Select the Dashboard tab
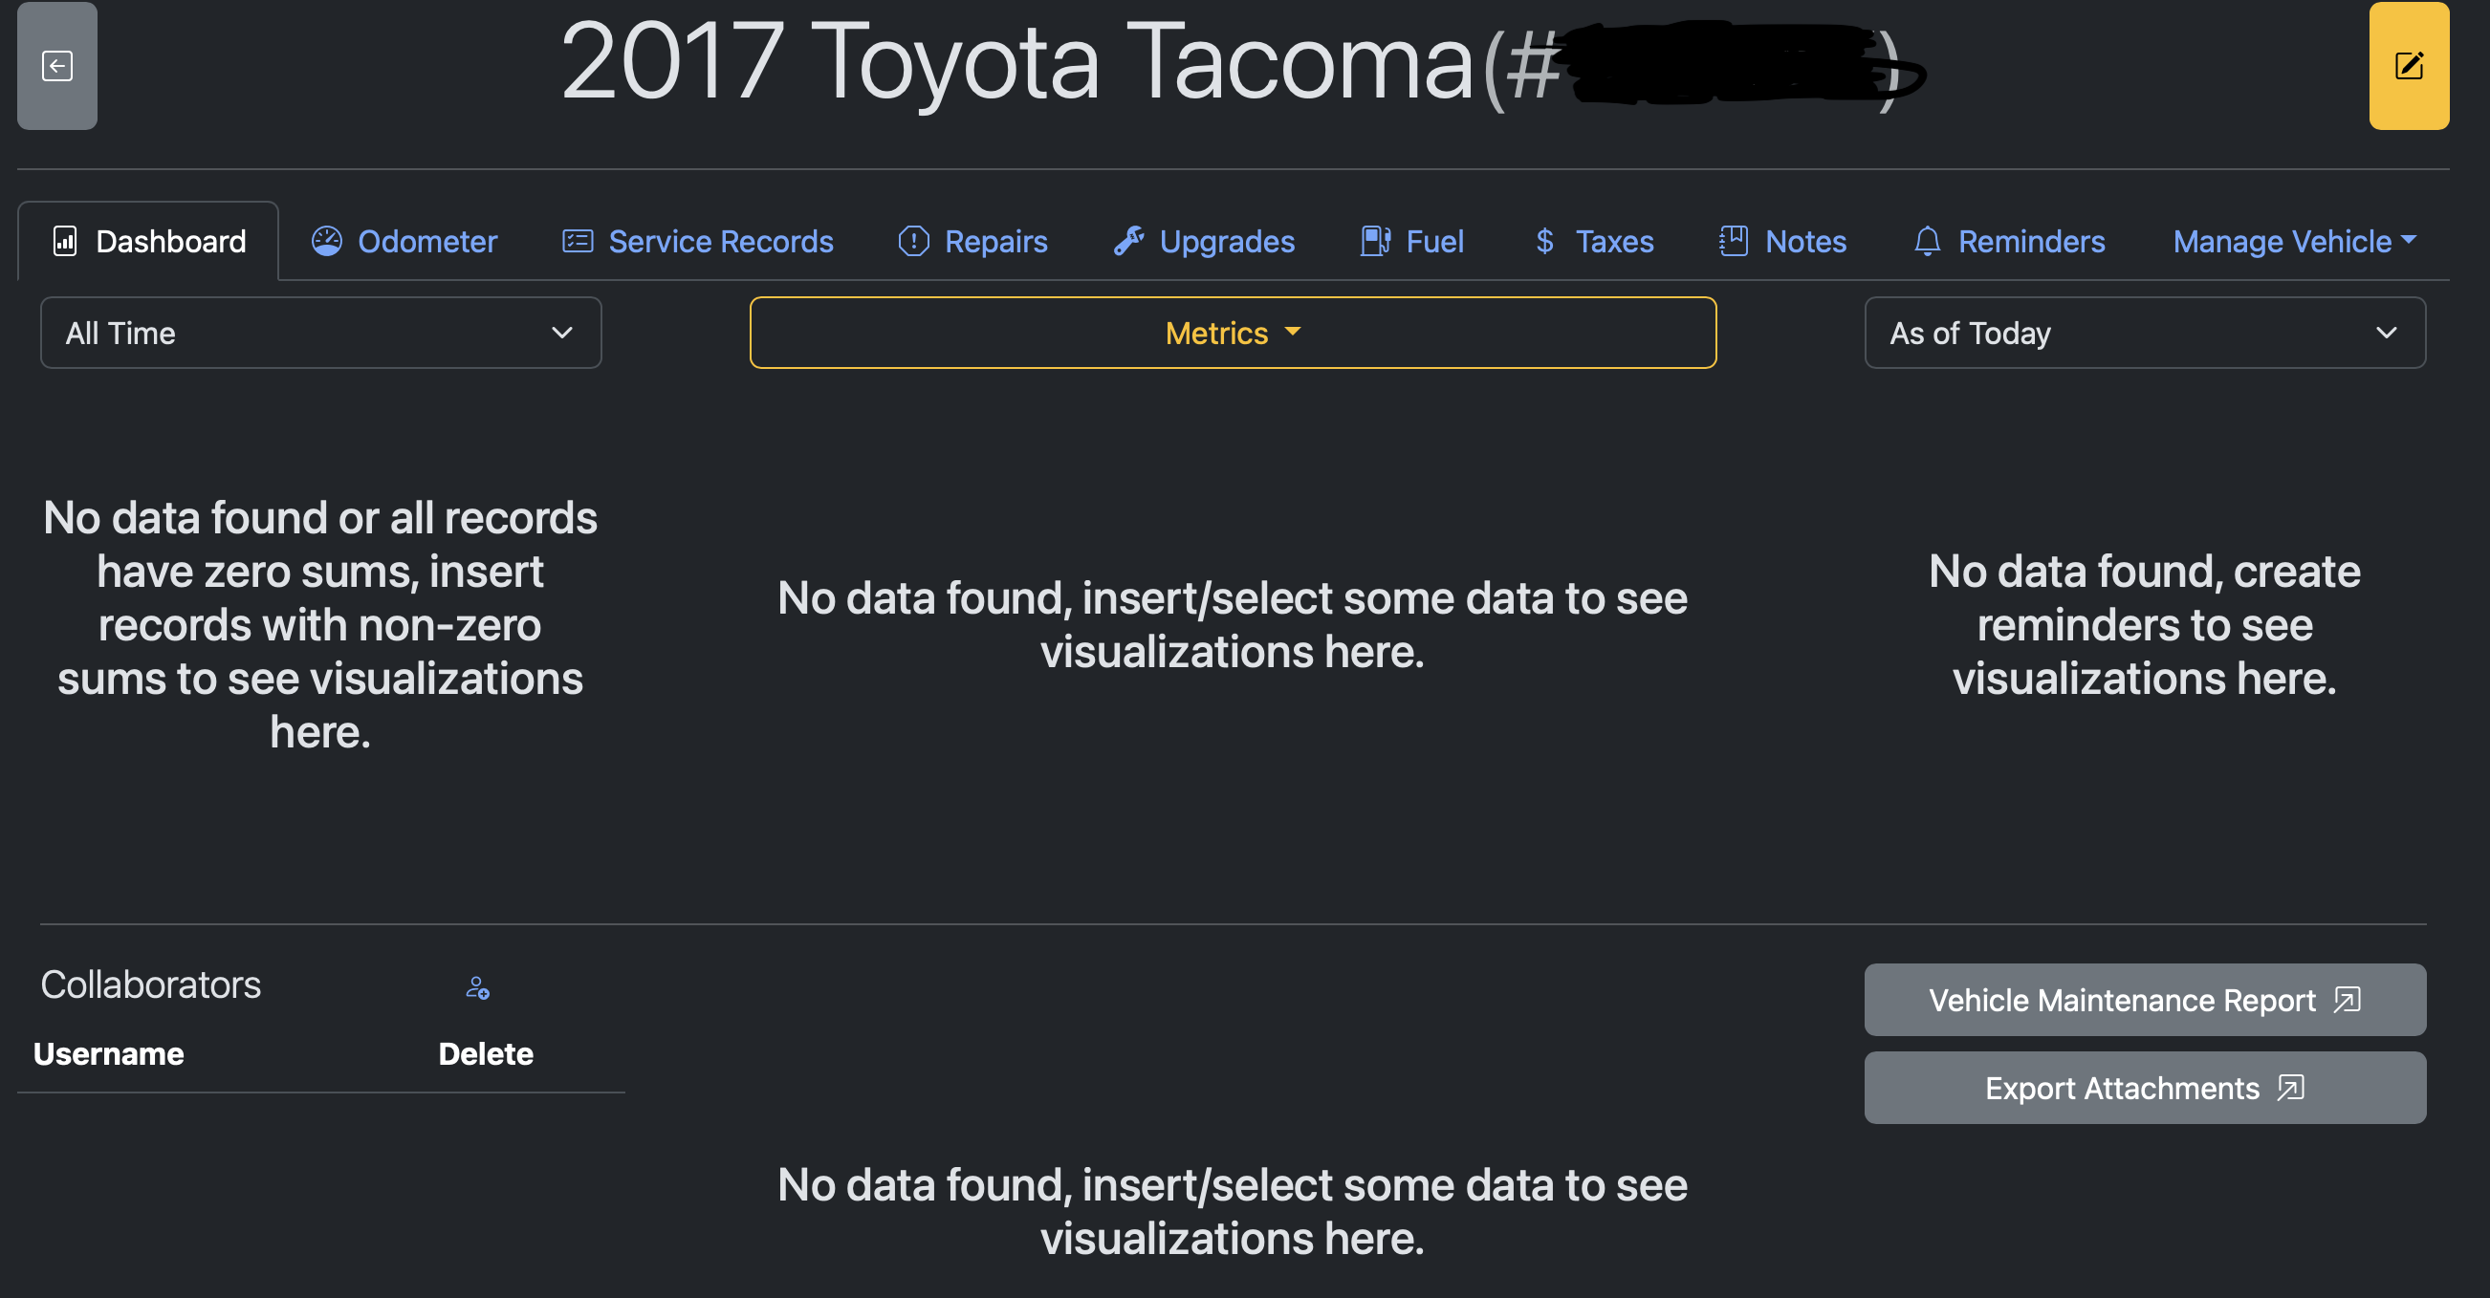The height and width of the screenshot is (1298, 2490). tap(149, 241)
